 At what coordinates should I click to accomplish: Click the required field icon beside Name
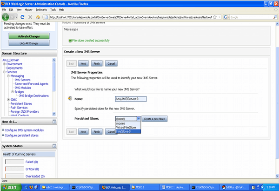69,98
